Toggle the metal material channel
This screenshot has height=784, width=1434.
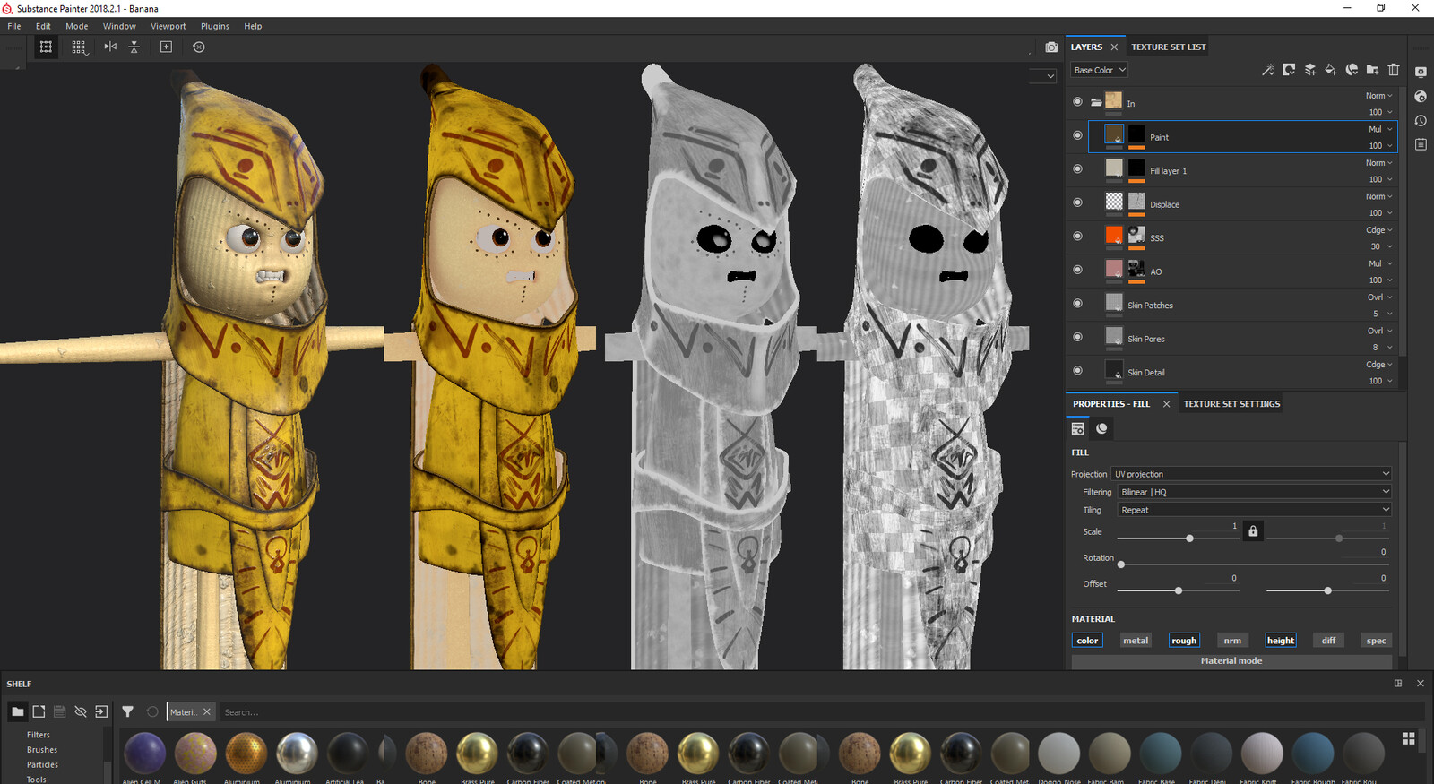(1136, 641)
